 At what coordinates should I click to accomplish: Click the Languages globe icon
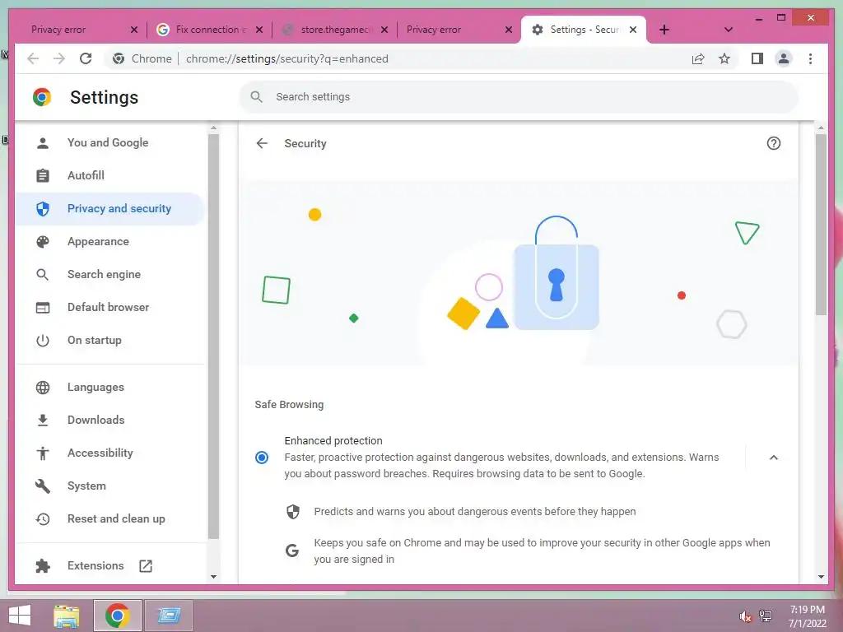pos(43,388)
